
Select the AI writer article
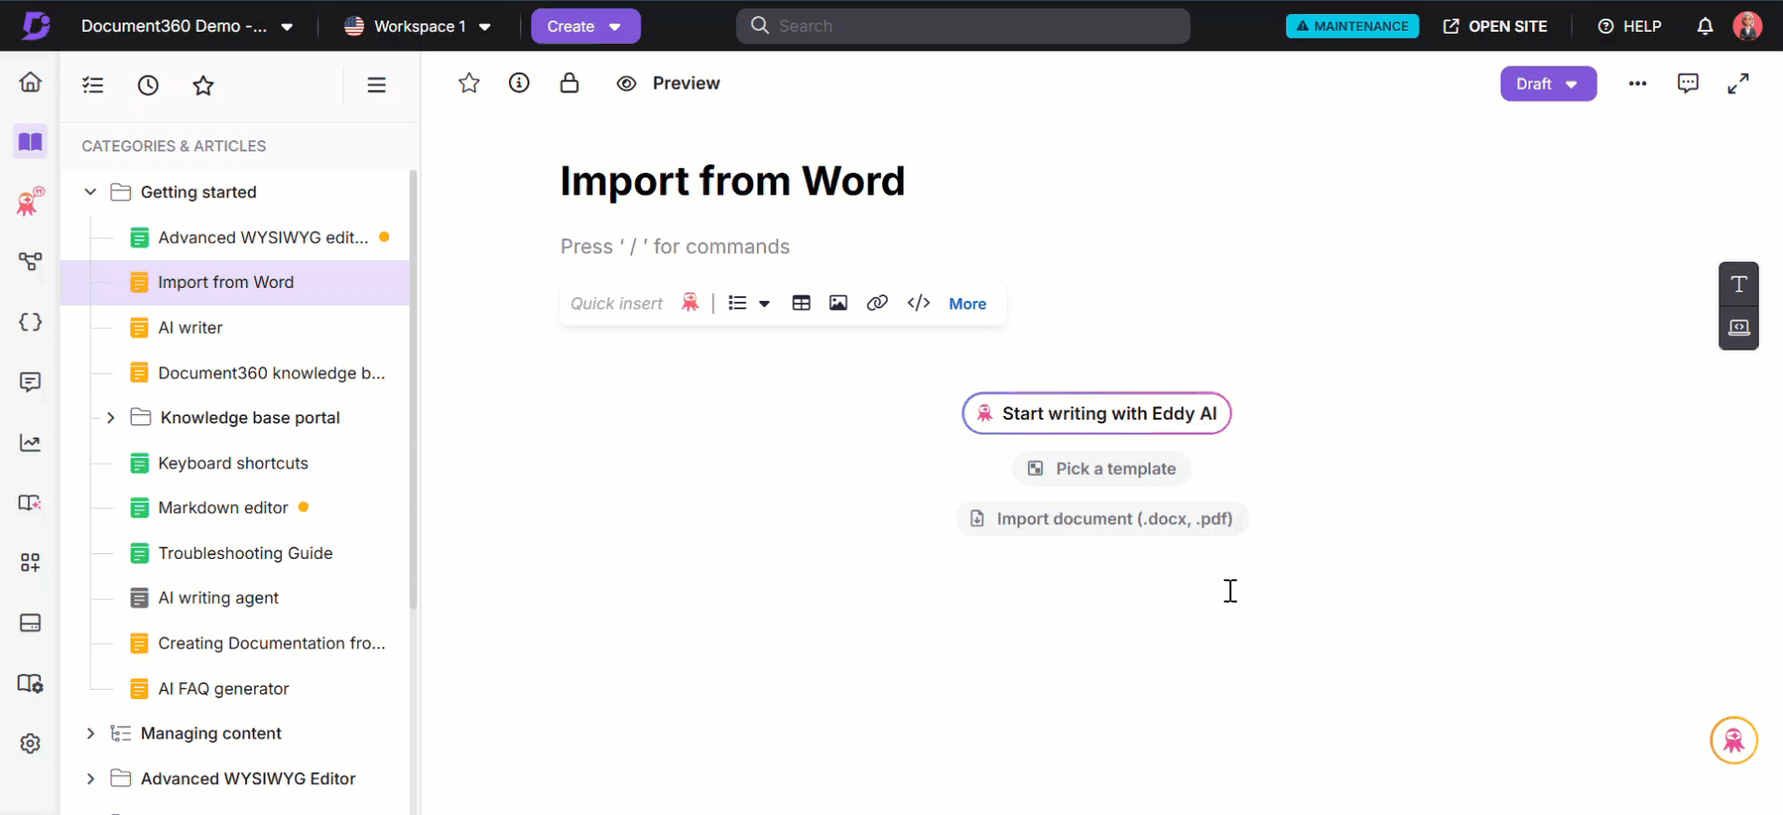190,328
